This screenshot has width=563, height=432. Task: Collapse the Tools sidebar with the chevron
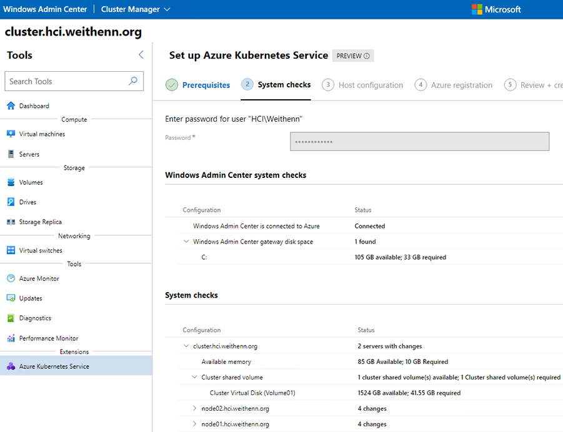(141, 54)
